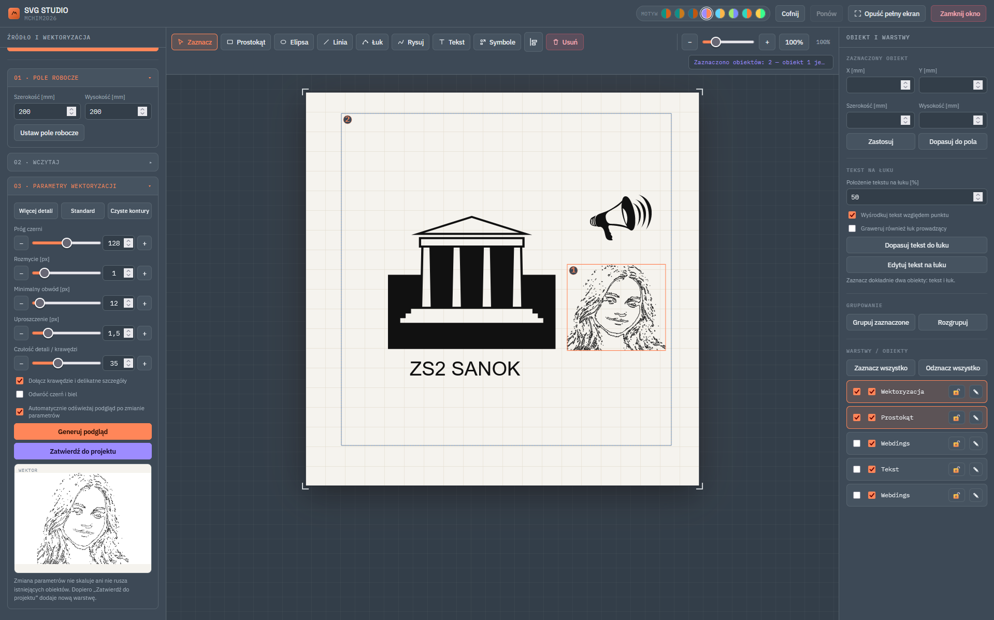Click the lock icon on the Wektoryzacja layer
The height and width of the screenshot is (620, 994).
pos(956,392)
